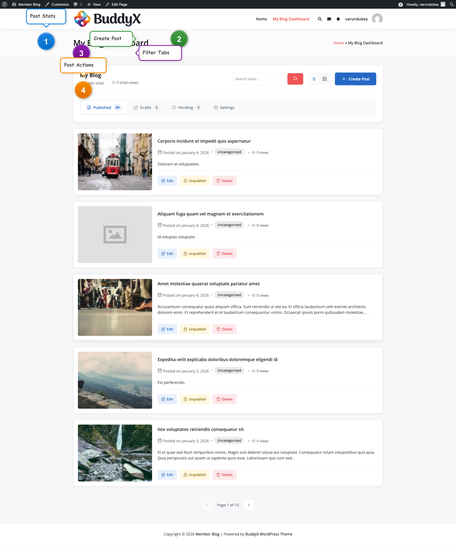Click the placeholder image thumbnail
456x545 pixels.
tap(115, 234)
